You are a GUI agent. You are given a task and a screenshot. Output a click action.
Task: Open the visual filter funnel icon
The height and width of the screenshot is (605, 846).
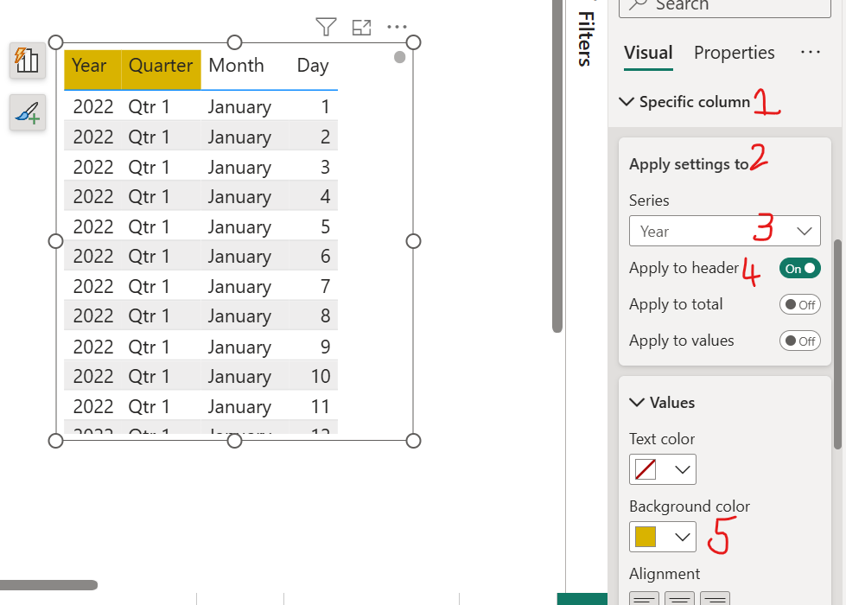pos(326,27)
